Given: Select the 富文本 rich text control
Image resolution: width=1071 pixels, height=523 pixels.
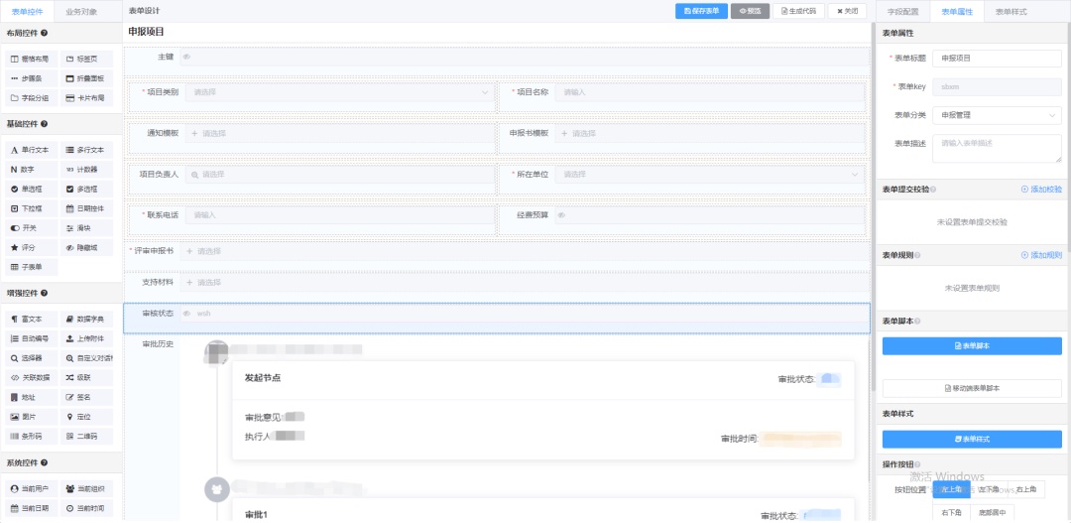Looking at the screenshot, I should coord(31,320).
